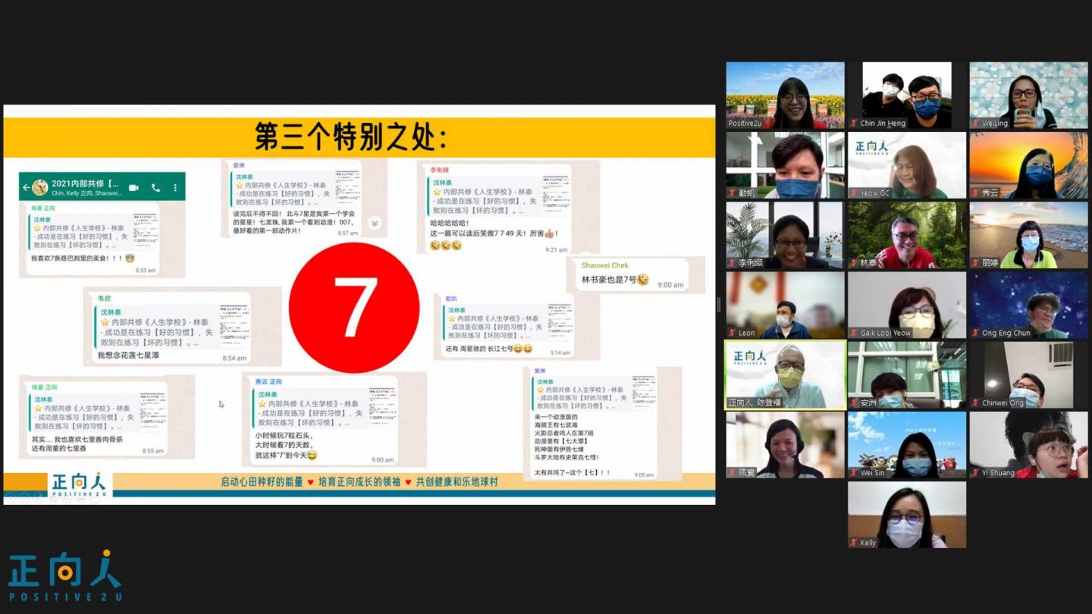This screenshot has height=614, width=1092.
Task: Select the Leon video tile
Action: tap(785, 305)
